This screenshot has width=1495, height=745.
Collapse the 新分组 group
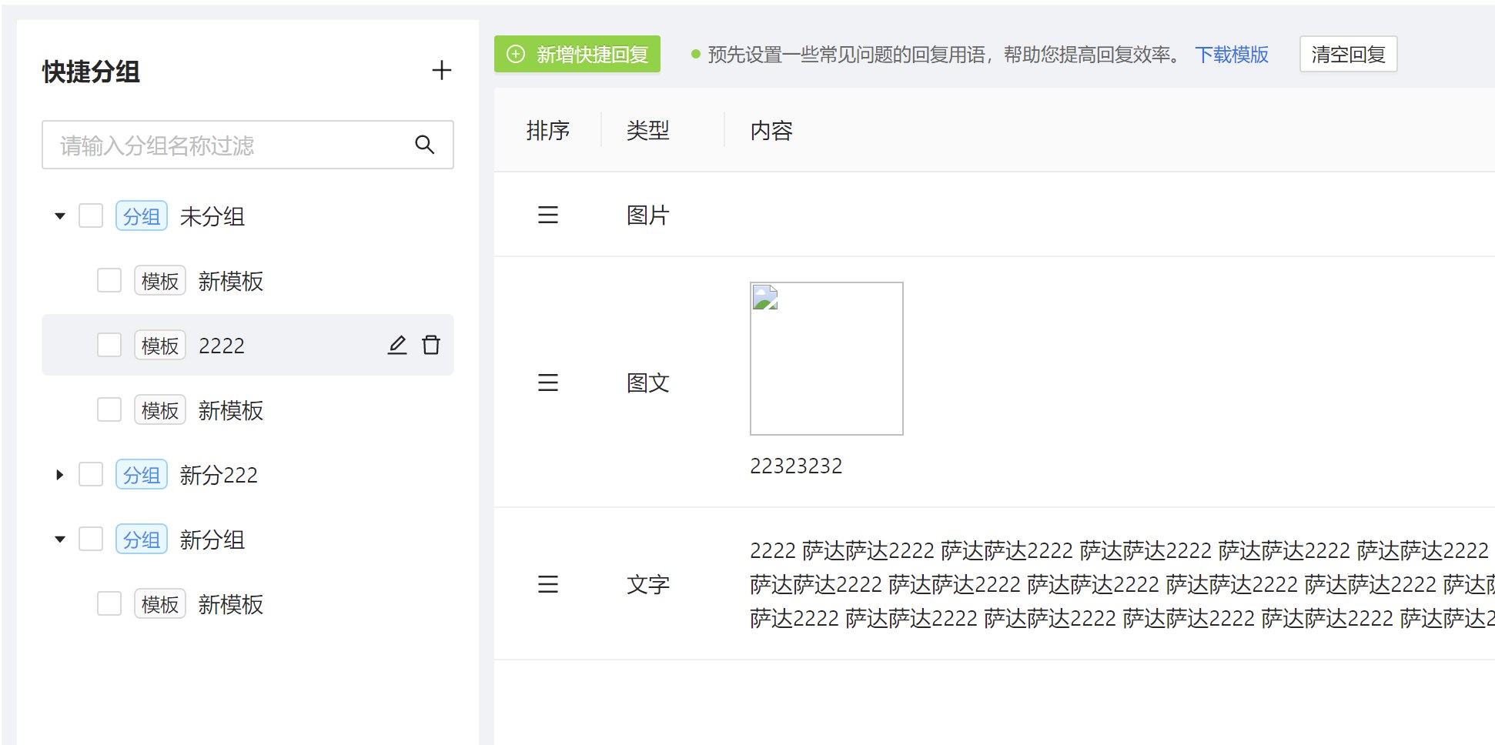(60, 540)
